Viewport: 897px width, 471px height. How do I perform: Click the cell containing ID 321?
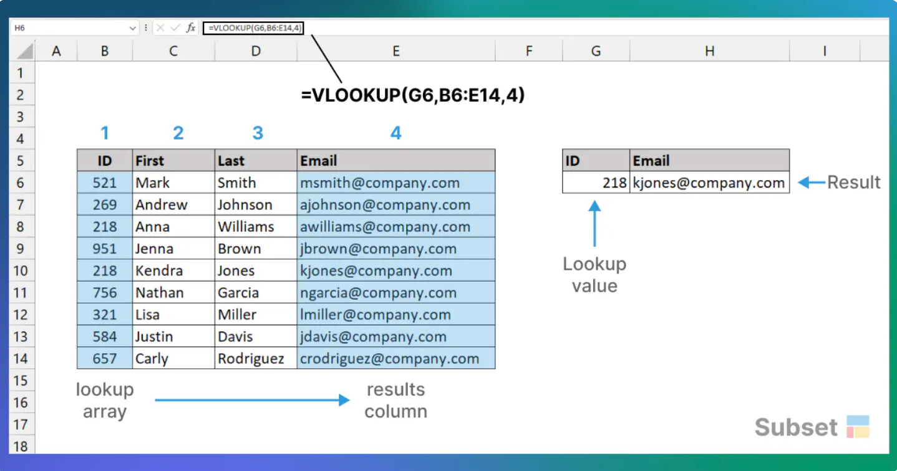105,315
